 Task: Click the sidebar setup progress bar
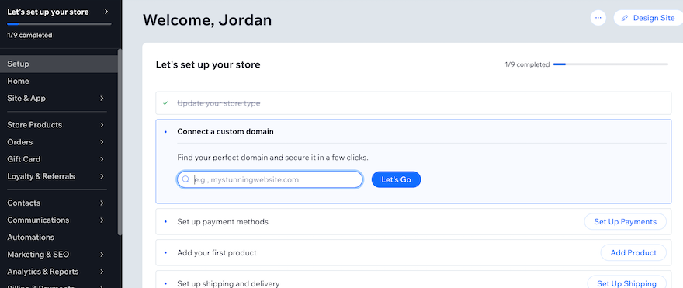(x=59, y=23)
